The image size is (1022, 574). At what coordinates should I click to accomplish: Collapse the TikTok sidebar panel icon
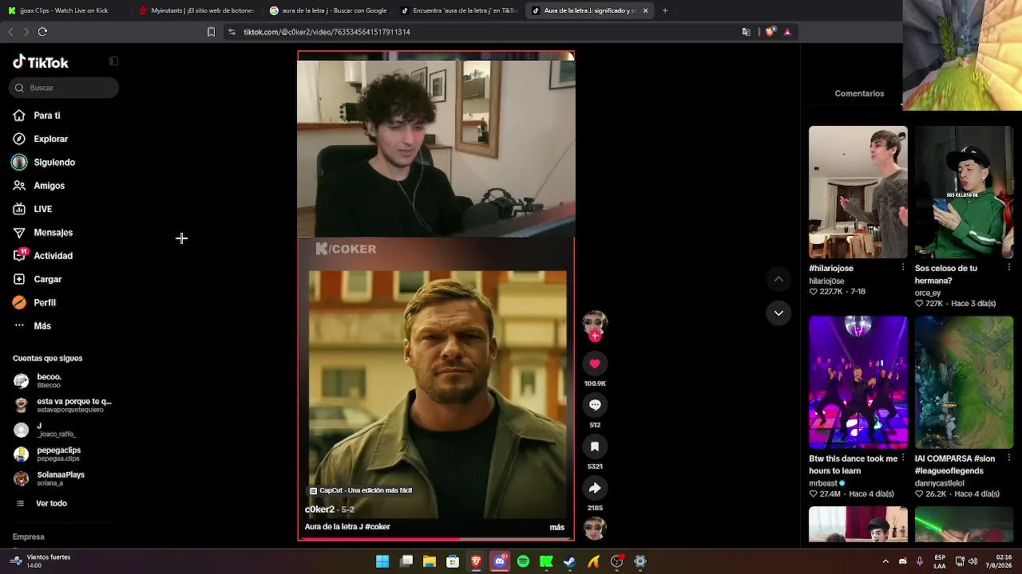click(x=113, y=61)
